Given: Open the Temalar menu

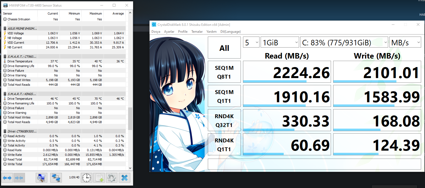Looking at the screenshot, I should [x=197, y=32].
